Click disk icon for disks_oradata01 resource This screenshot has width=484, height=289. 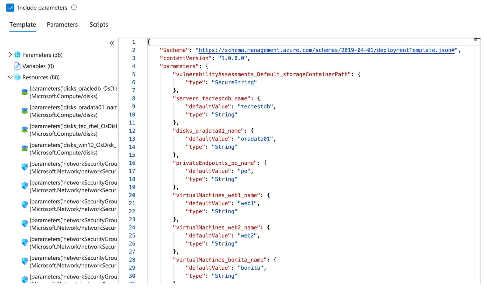pos(25,111)
